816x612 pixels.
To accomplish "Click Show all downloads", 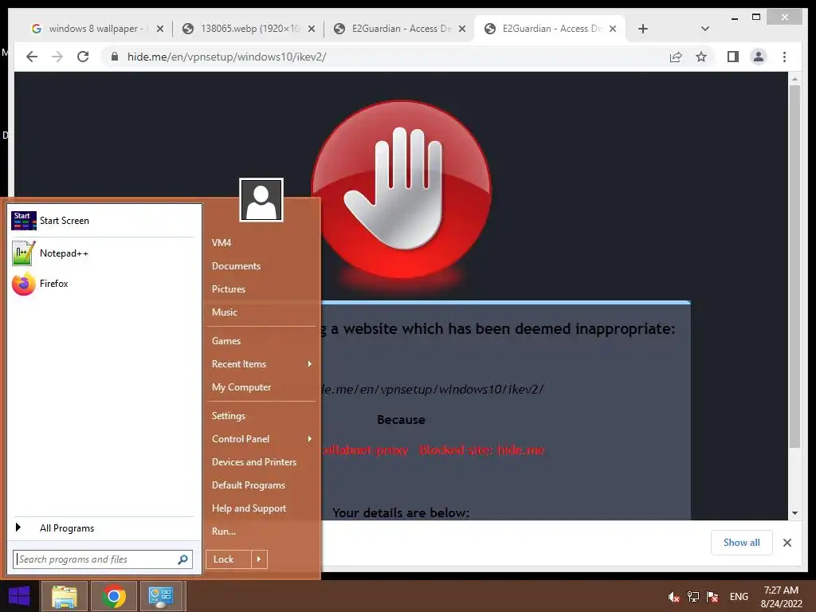I will [x=742, y=543].
